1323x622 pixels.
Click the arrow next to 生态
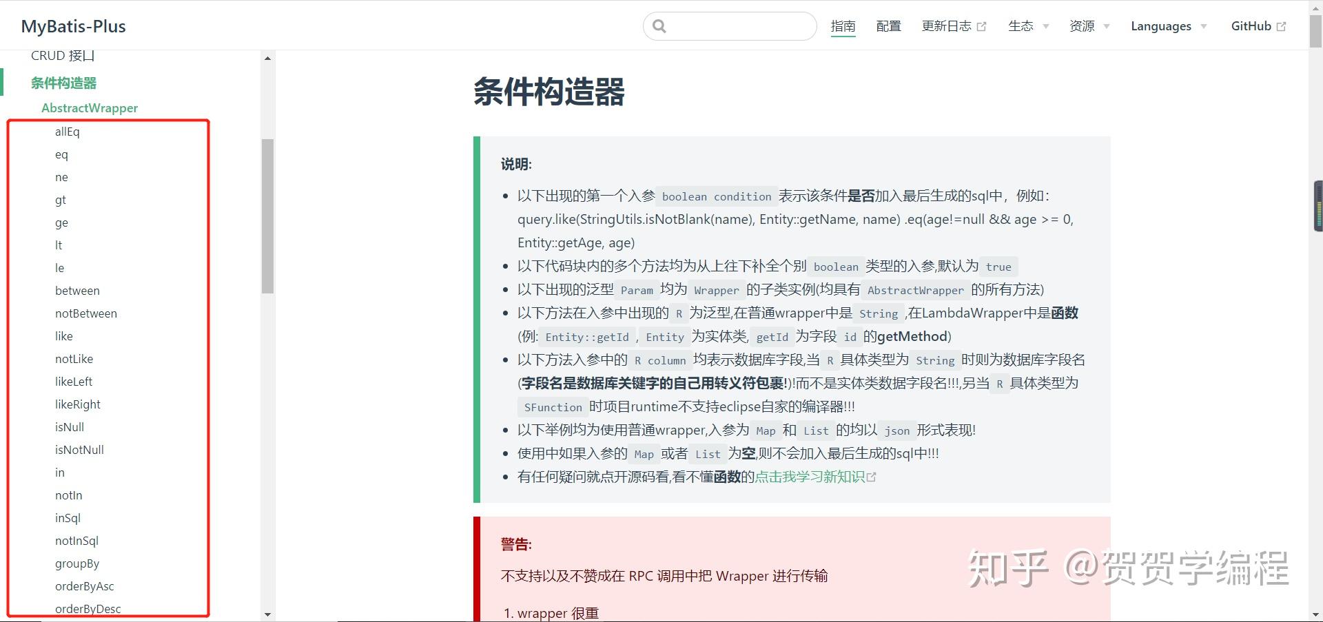pos(1045,27)
